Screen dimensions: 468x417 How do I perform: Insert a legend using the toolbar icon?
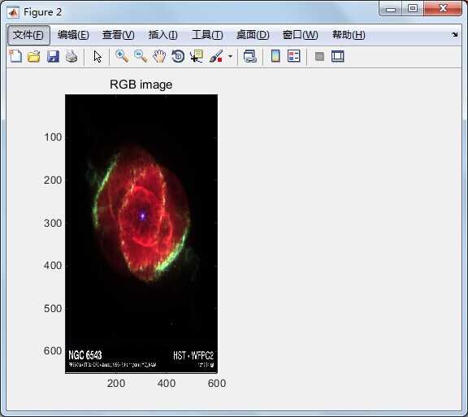(x=293, y=56)
